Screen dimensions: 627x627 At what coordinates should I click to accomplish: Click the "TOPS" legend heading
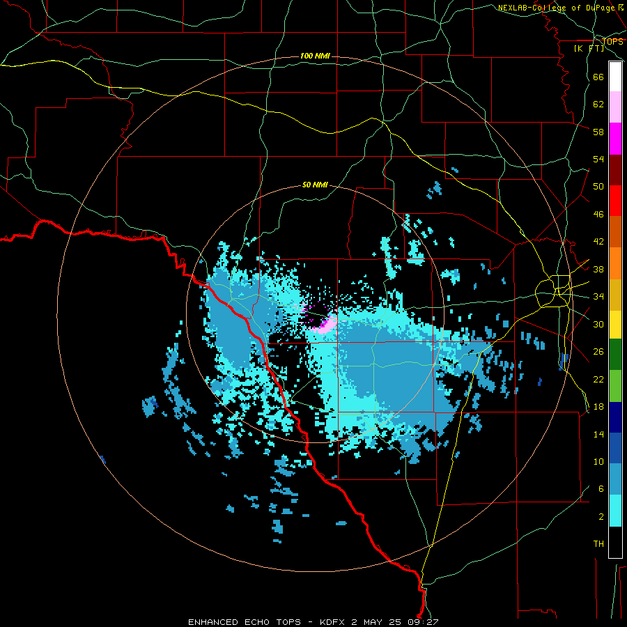tap(612, 42)
